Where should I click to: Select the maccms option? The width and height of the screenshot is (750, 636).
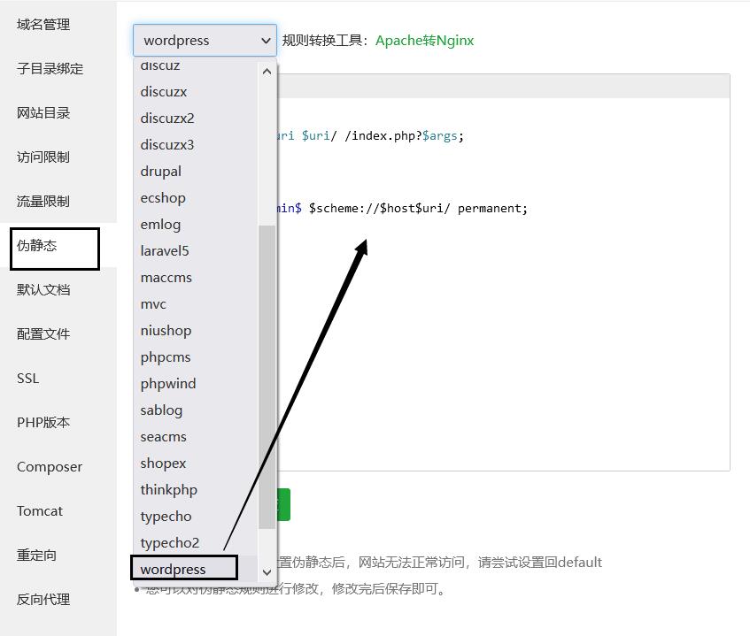[196, 277]
